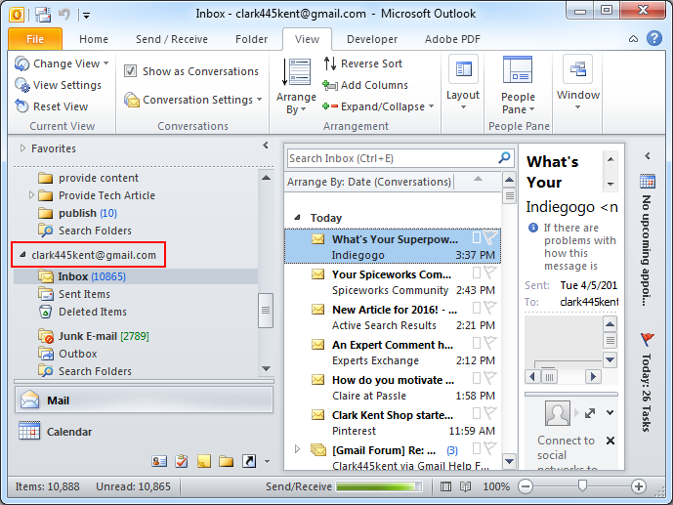Select the publish folder

click(x=88, y=213)
